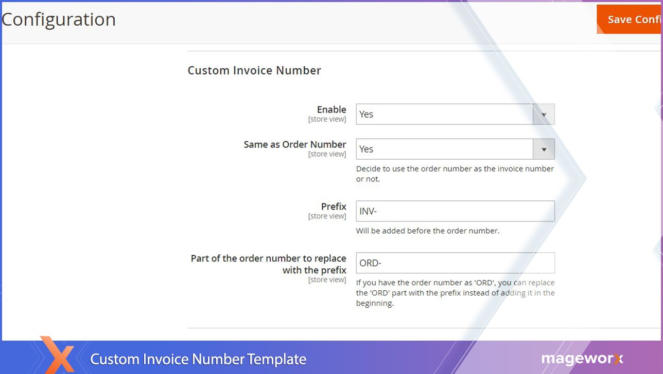Click the store view scope under Enable

(x=327, y=119)
